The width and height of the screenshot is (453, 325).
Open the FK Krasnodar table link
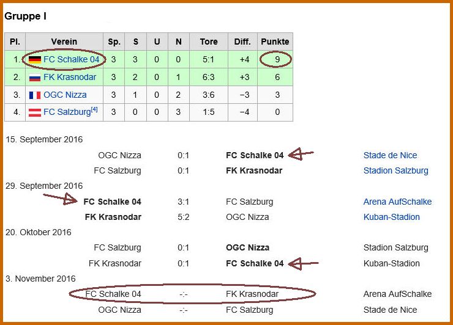pyautogui.click(x=72, y=78)
